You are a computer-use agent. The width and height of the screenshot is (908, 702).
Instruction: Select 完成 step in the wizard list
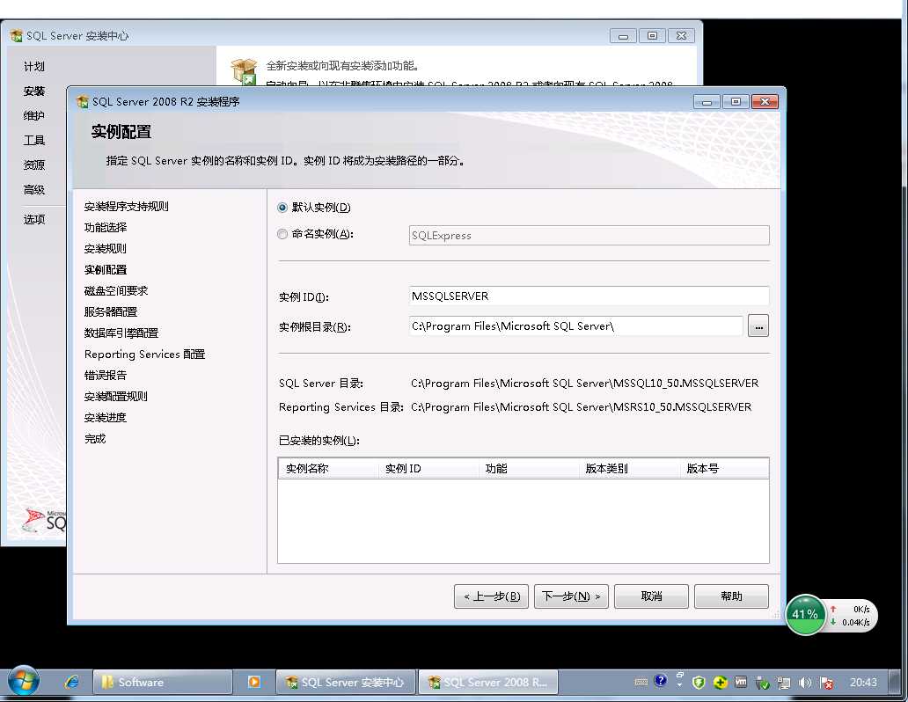pos(95,438)
